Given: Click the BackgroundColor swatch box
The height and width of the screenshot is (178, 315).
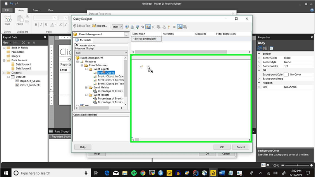Looking at the screenshot, I should [286, 74].
